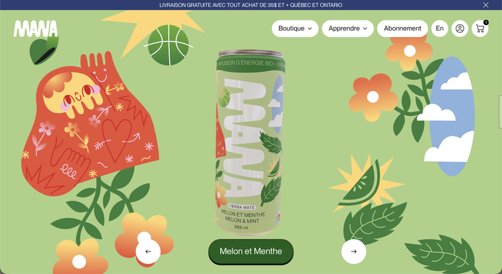Select the Melon et Menthe can image
Image resolution: width=502 pixels, height=274 pixels.
click(x=250, y=143)
